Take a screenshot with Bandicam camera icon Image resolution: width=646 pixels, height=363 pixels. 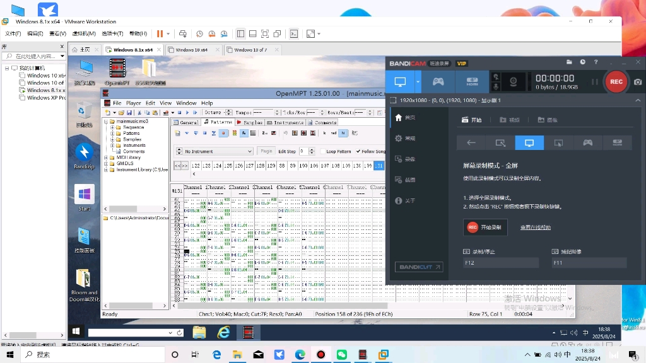(x=638, y=82)
